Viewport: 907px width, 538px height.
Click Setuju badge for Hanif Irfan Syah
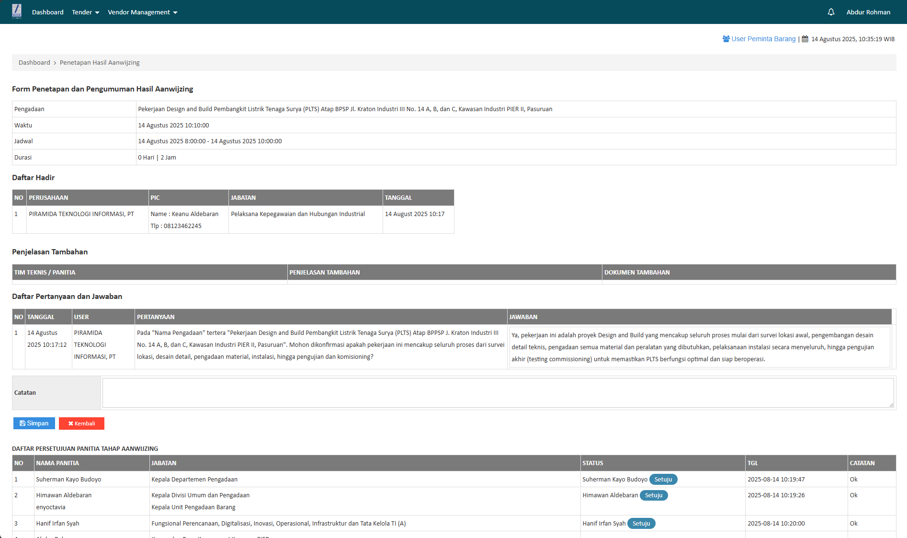641,524
